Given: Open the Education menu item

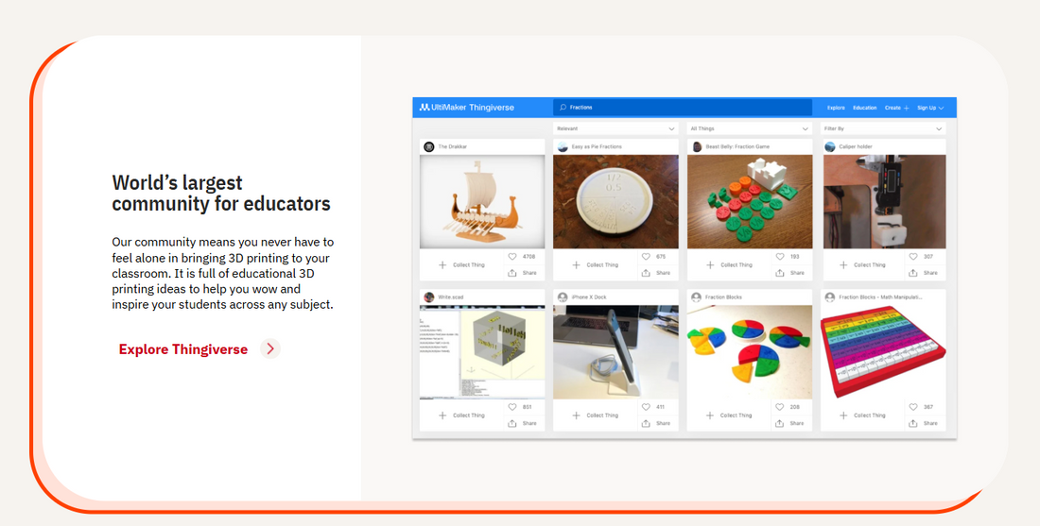Looking at the screenshot, I should coord(865,108).
